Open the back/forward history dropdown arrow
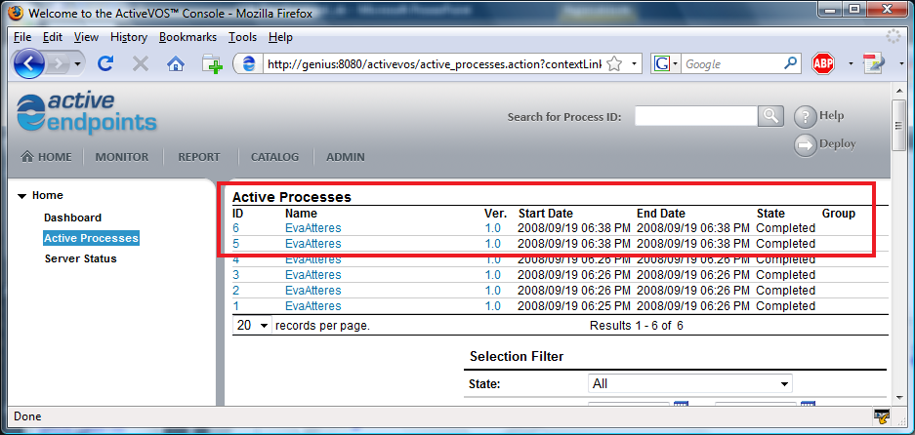The image size is (915, 435). (77, 63)
